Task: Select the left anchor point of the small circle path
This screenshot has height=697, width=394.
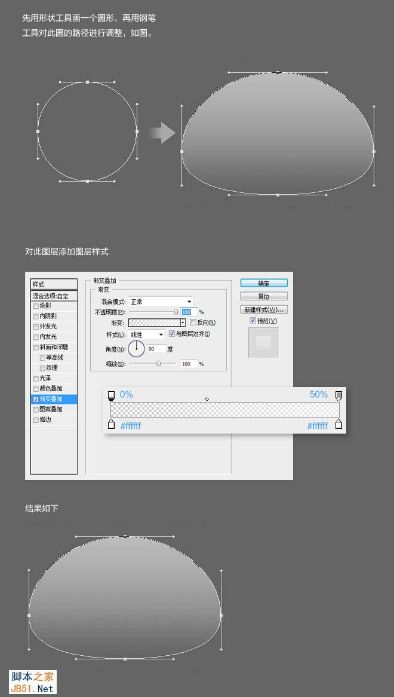Action: click(38, 131)
